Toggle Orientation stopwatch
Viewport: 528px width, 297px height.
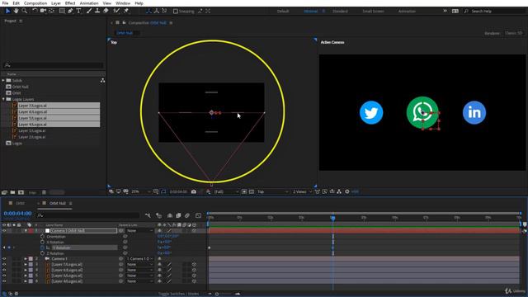tap(42, 237)
